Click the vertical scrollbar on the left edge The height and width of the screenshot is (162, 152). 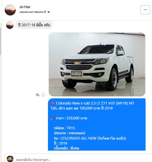click(1, 41)
